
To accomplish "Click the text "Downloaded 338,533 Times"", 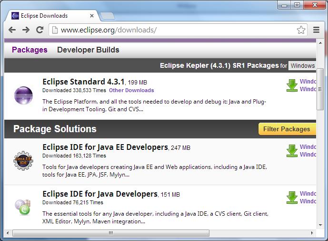I will [74, 90].
